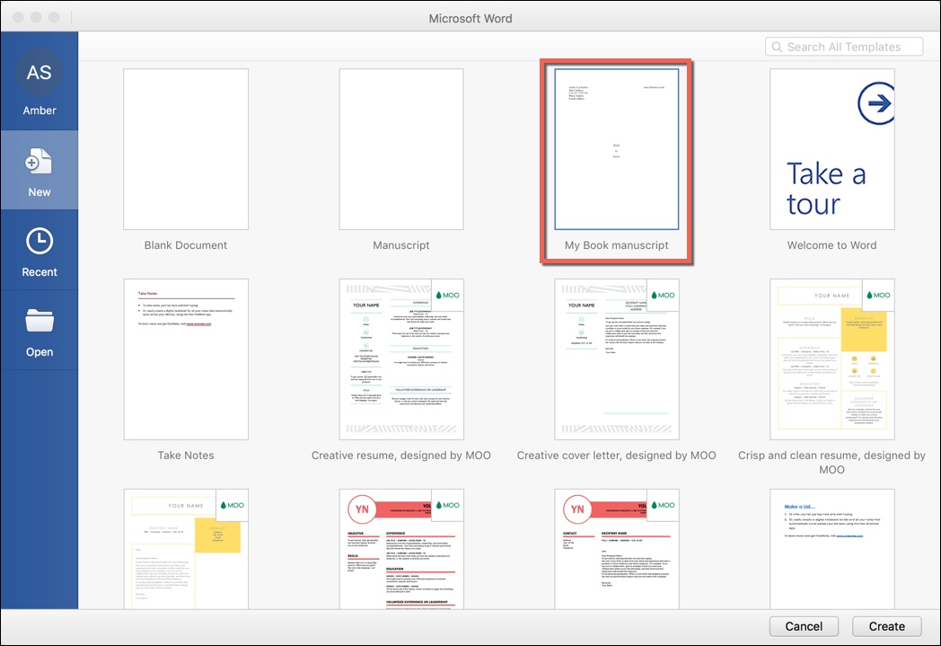Image resolution: width=941 pixels, height=646 pixels.
Task: Open the Amber account avatar
Action: [x=39, y=72]
